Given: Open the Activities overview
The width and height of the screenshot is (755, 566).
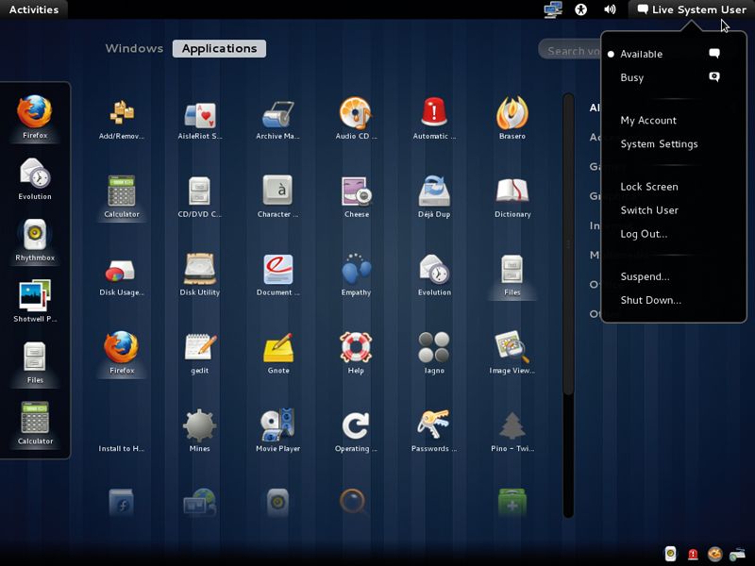Looking at the screenshot, I should coord(33,9).
